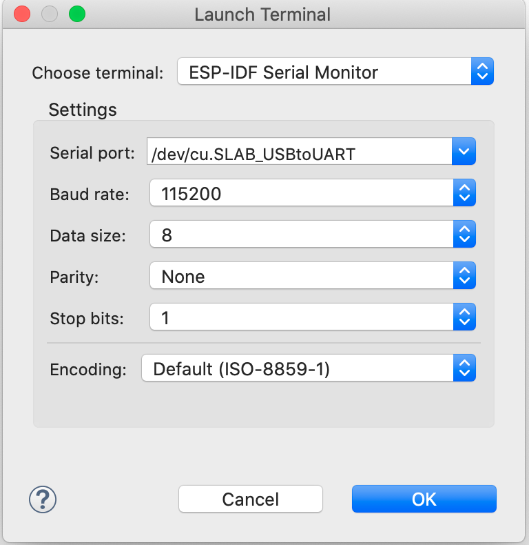Click the Launch Terminal title text
Viewport: 529px width, 545px height.
click(x=262, y=14)
